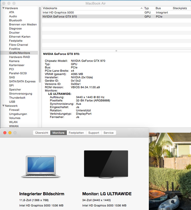
Task: Click the Geräte-ID value 0x13c2
Action: click(76, 81)
